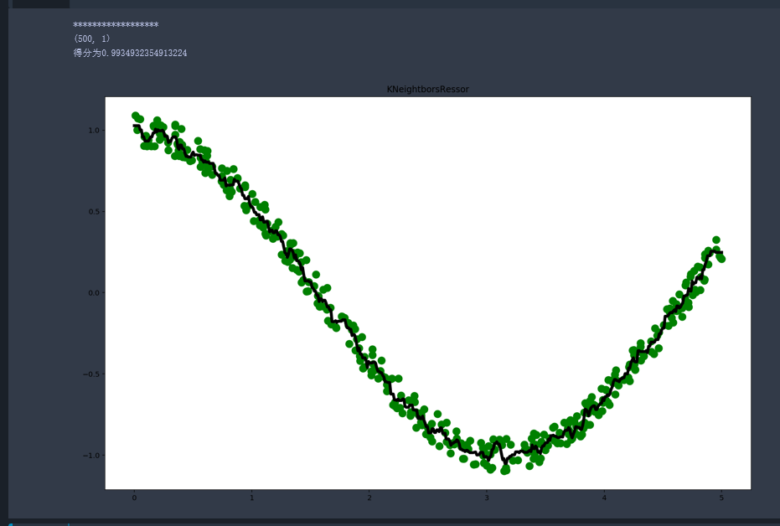This screenshot has height=526, width=780.
Task: Click the black curve's lowest dip near x=3
Action: click(x=506, y=462)
